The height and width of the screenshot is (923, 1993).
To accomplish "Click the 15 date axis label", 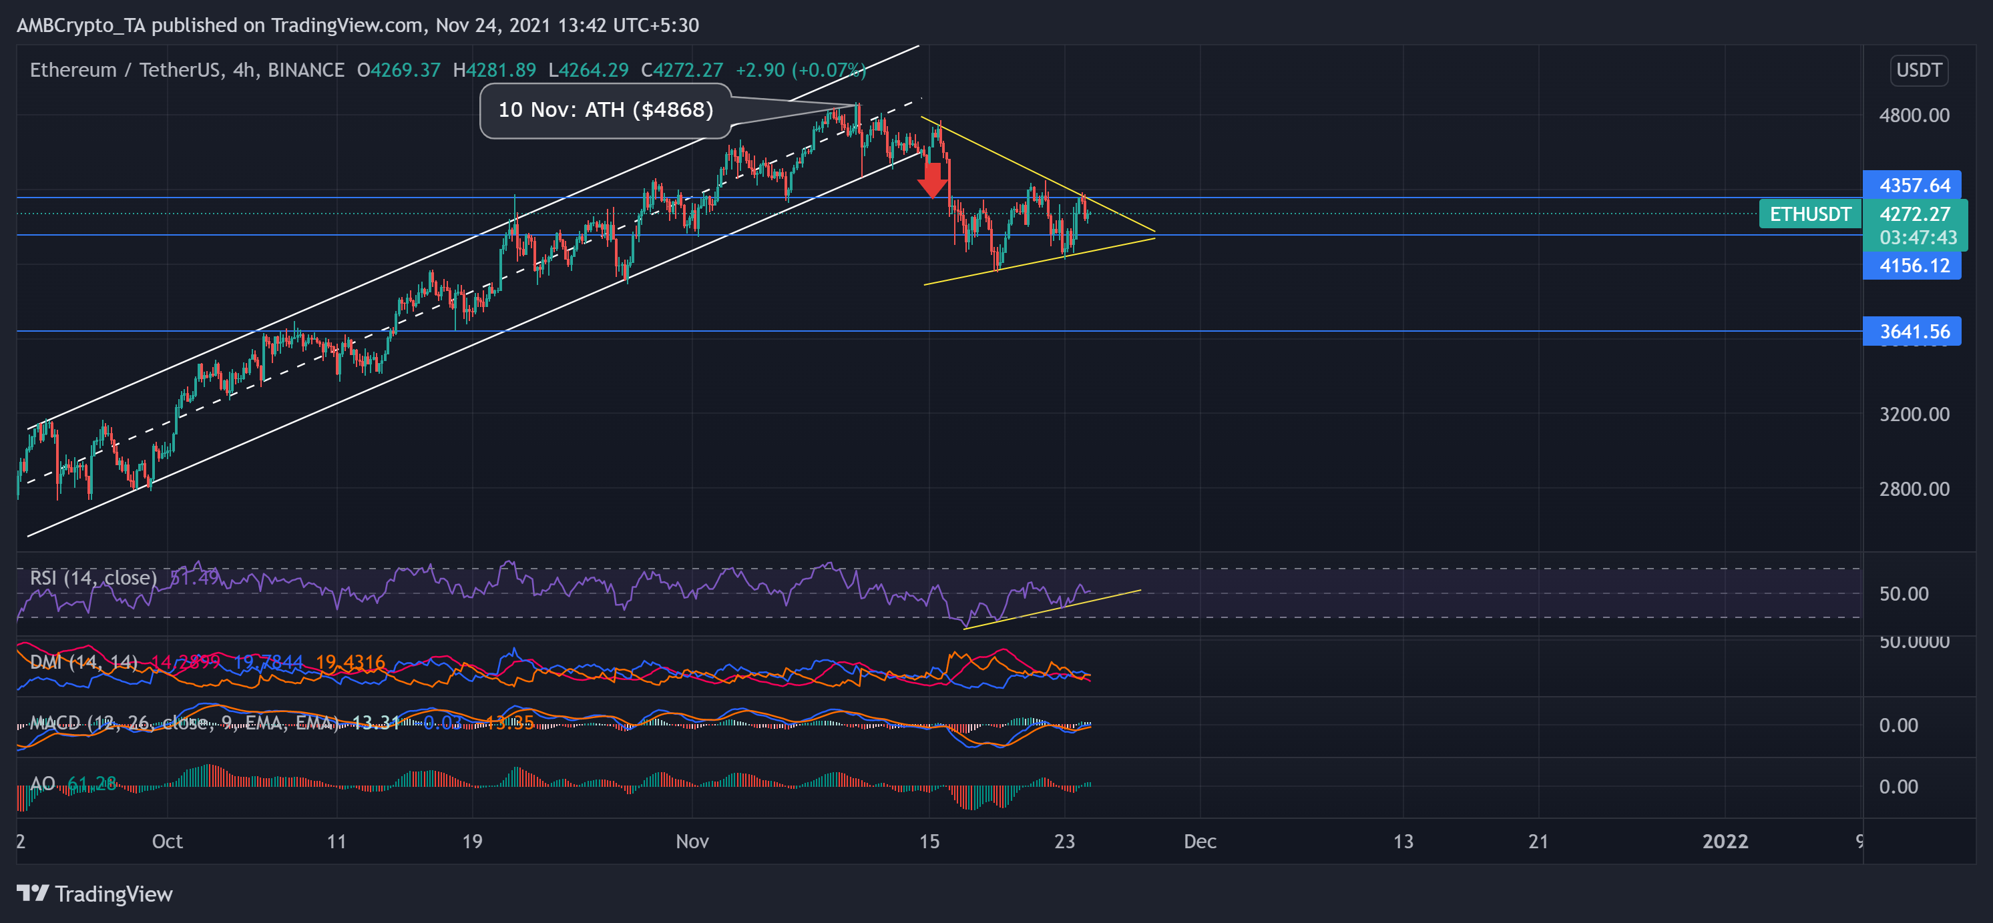I will click(929, 841).
